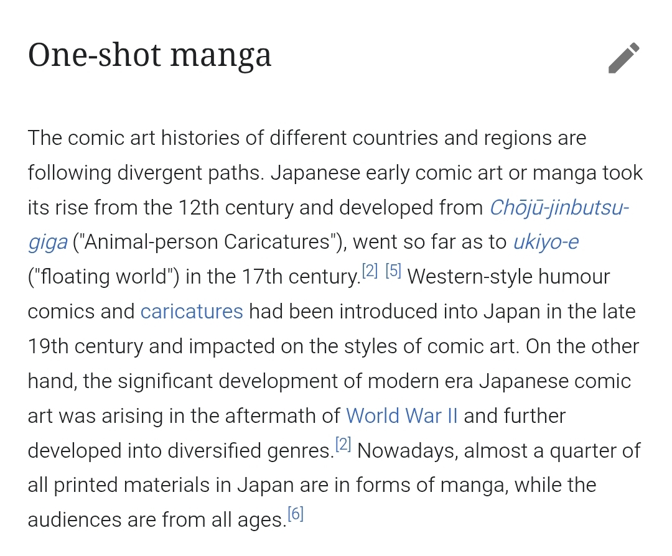Open citation [5] reference

(393, 271)
